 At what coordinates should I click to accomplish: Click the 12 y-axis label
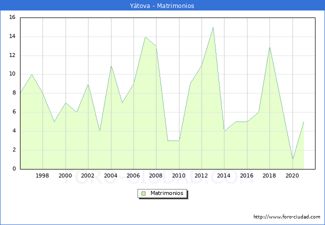coord(12,55)
